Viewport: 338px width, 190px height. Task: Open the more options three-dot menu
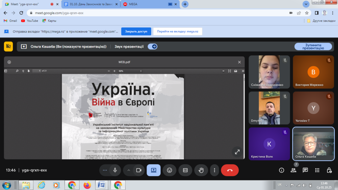tap(215, 170)
